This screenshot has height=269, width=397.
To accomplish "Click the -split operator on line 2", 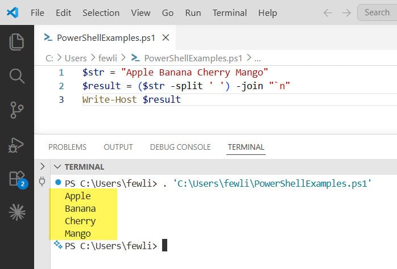I will [x=187, y=86].
